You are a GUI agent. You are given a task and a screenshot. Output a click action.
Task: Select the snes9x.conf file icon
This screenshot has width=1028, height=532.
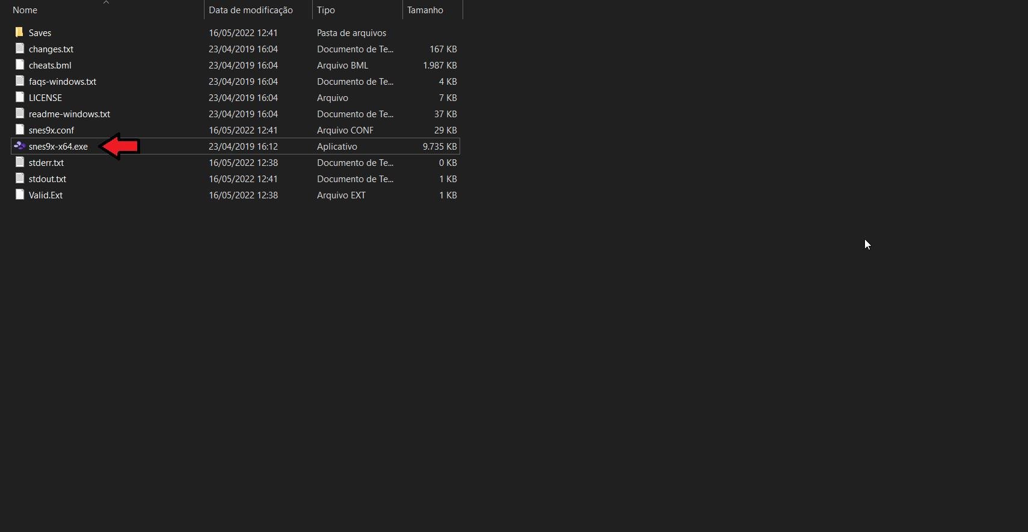pos(19,130)
